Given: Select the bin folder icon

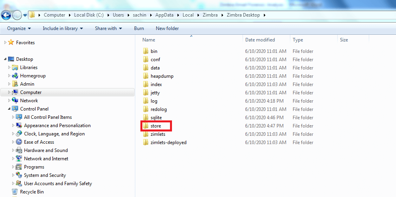Looking at the screenshot, I should (x=146, y=51).
